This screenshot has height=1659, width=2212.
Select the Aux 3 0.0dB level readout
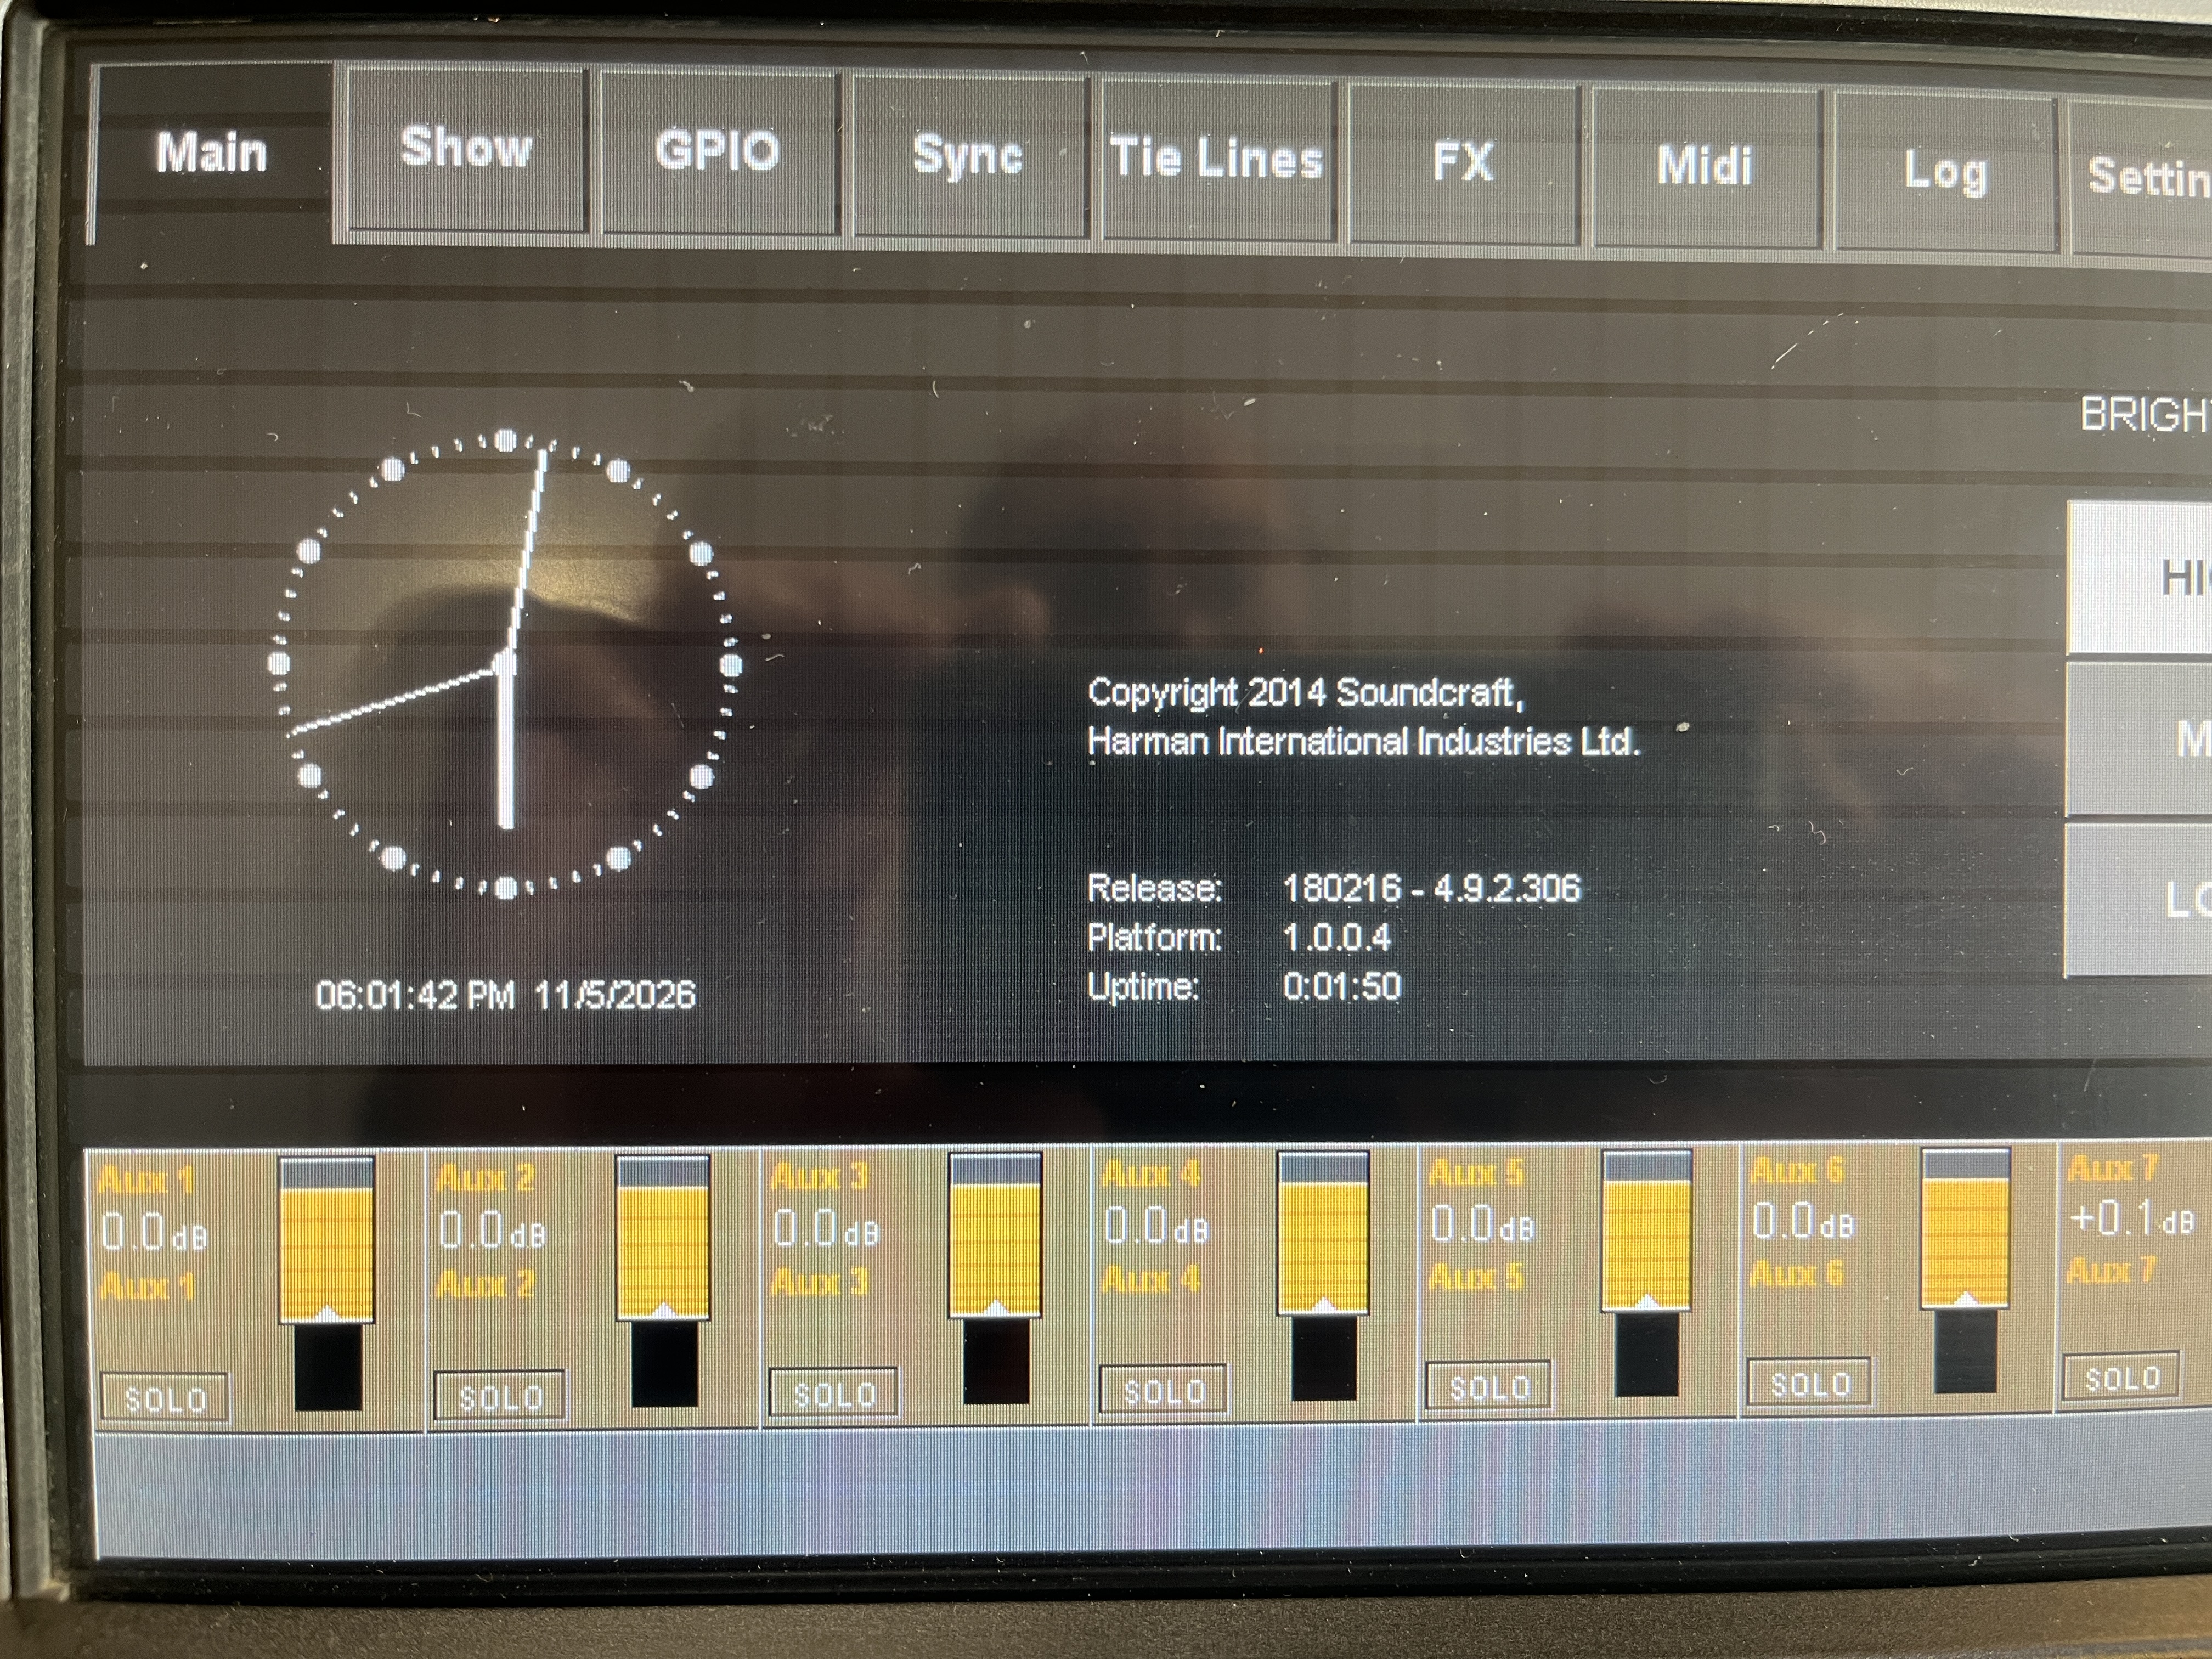[x=826, y=1227]
